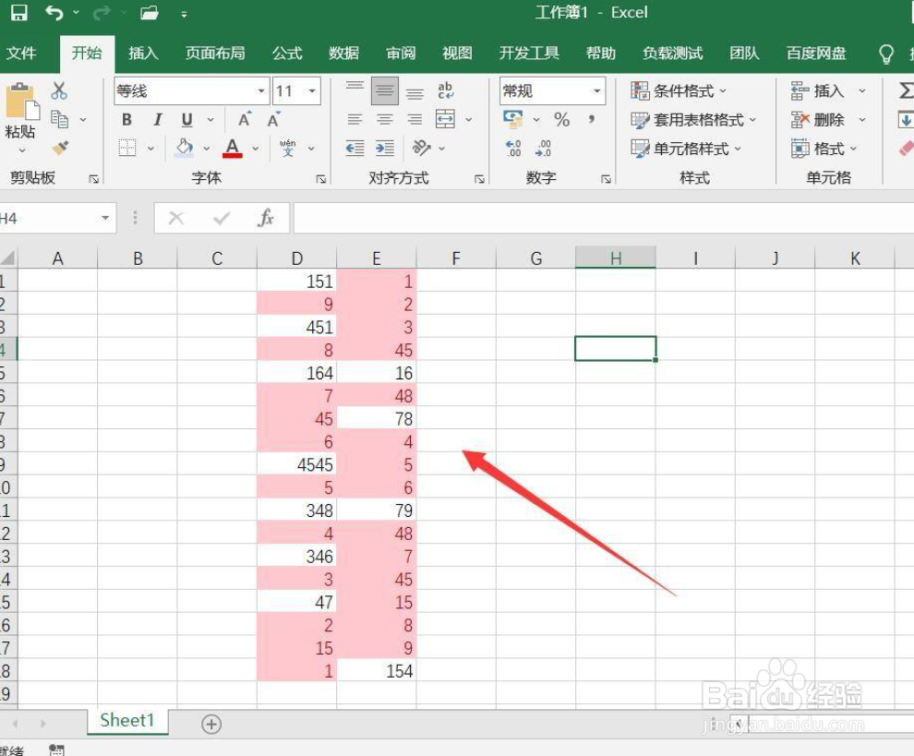Undo the last action
Image resolution: width=914 pixels, height=756 pixels.
click(x=54, y=13)
